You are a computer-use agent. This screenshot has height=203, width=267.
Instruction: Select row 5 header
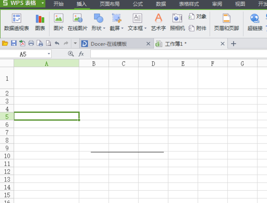click(7, 116)
